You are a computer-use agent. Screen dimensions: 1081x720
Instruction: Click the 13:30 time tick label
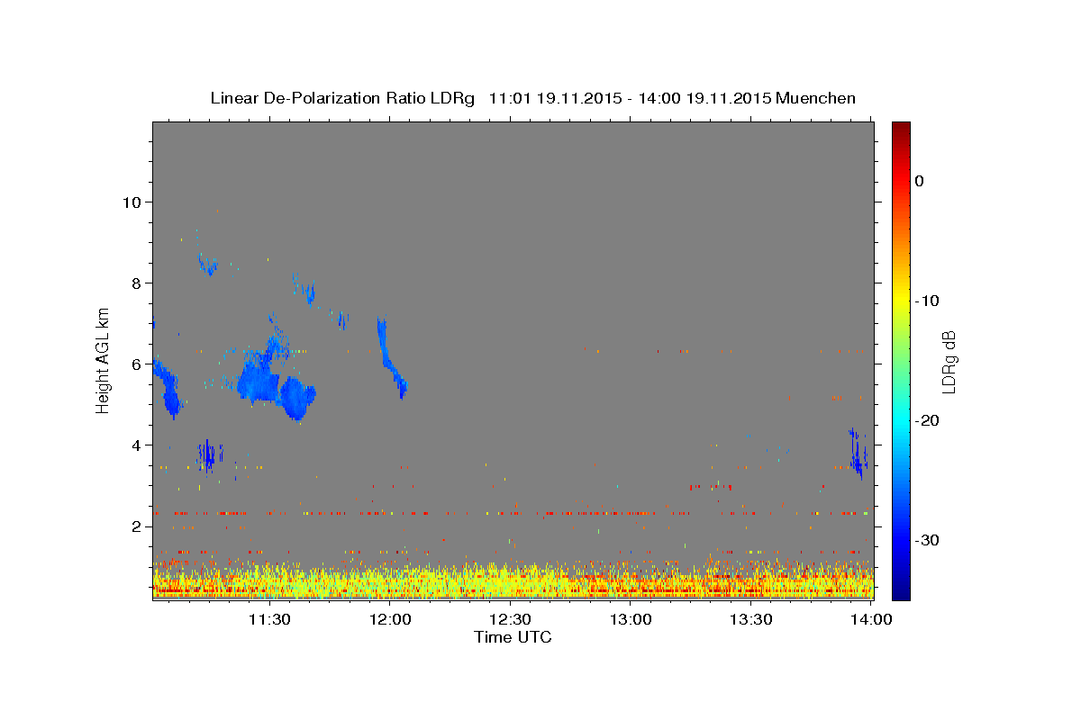coord(751,619)
